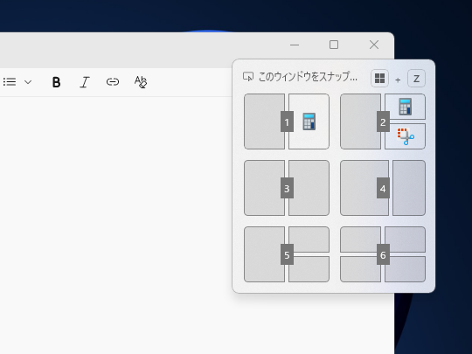Expand the list style dropdown chevron
This screenshot has height=354, width=472.
[x=28, y=82]
